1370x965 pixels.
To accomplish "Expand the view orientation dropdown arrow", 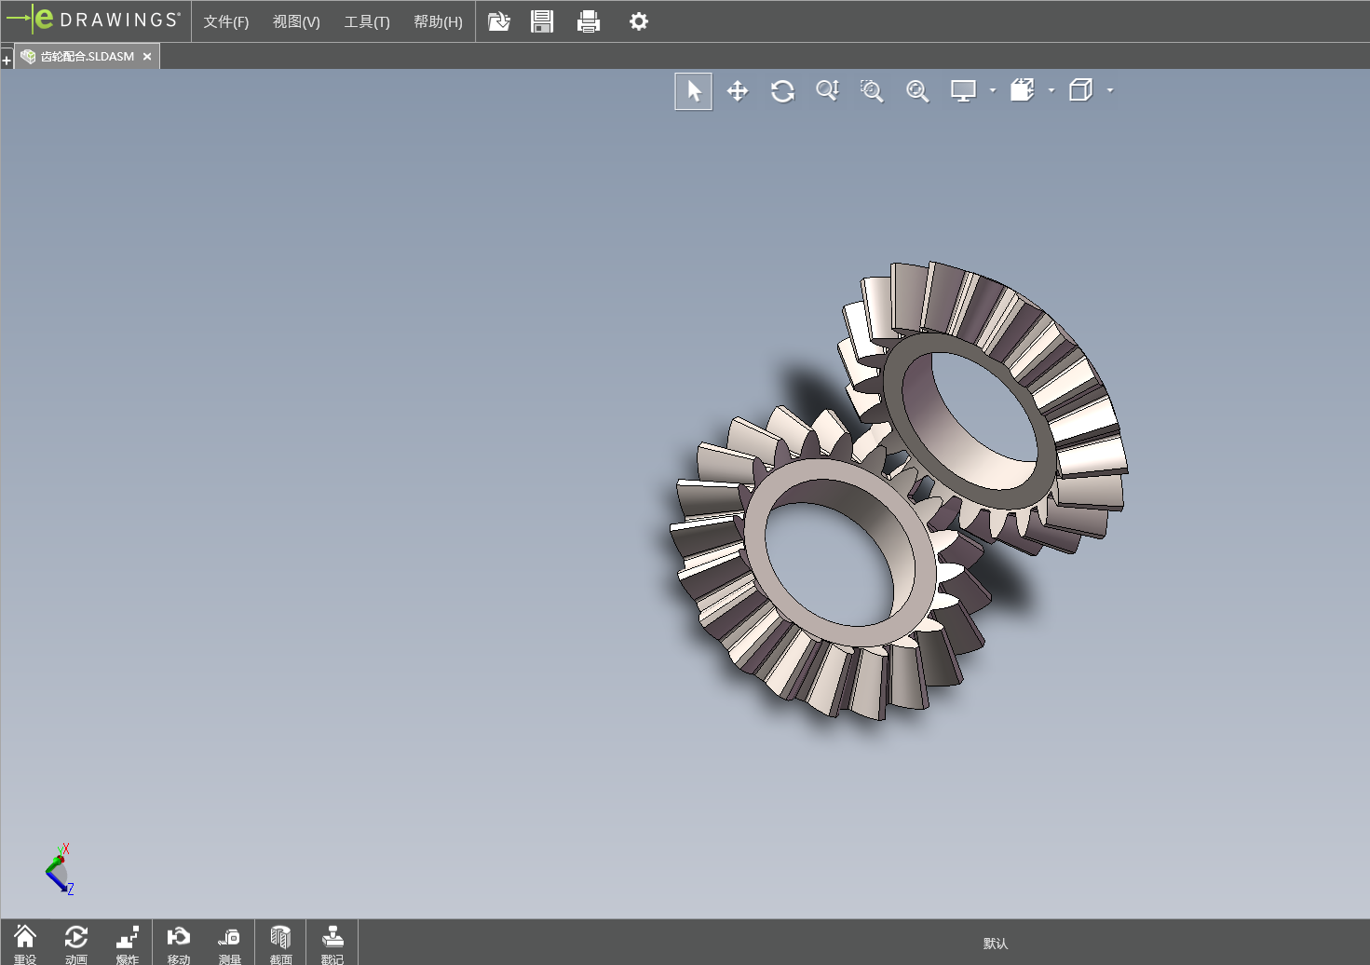I will click(x=1051, y=90).
